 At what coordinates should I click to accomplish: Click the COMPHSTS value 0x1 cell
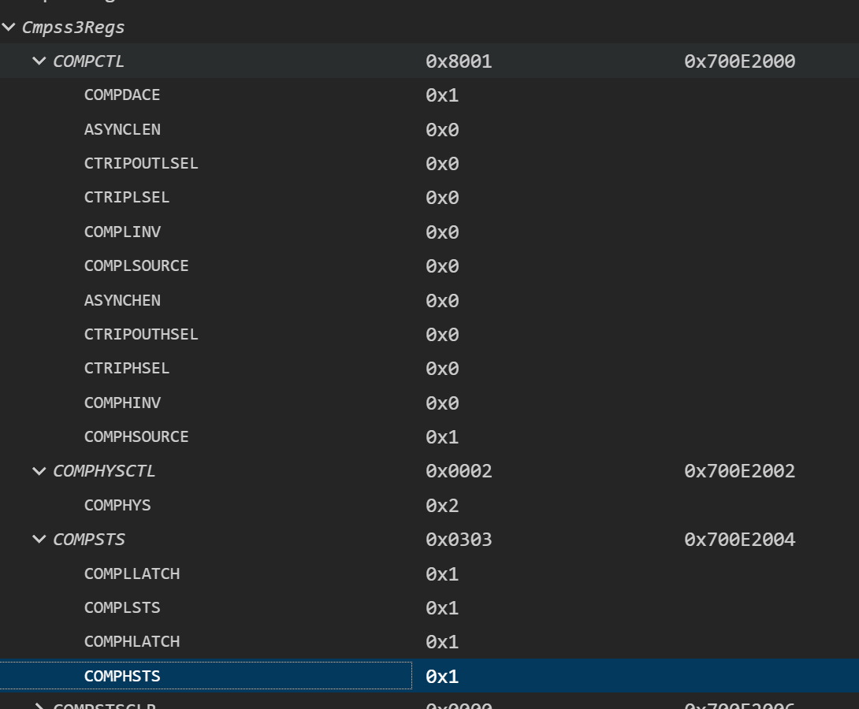click(x=442, y=677)
